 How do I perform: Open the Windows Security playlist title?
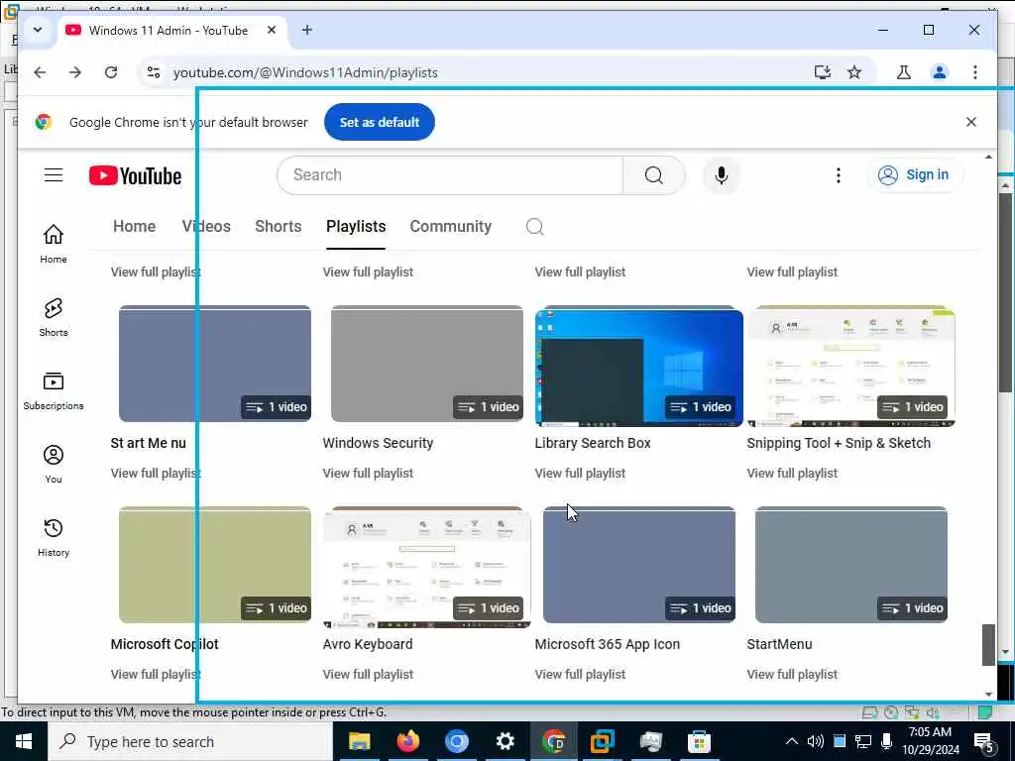click(x=378, y=443)
